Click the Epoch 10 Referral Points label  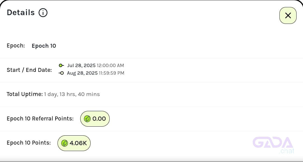coord(40,118)
